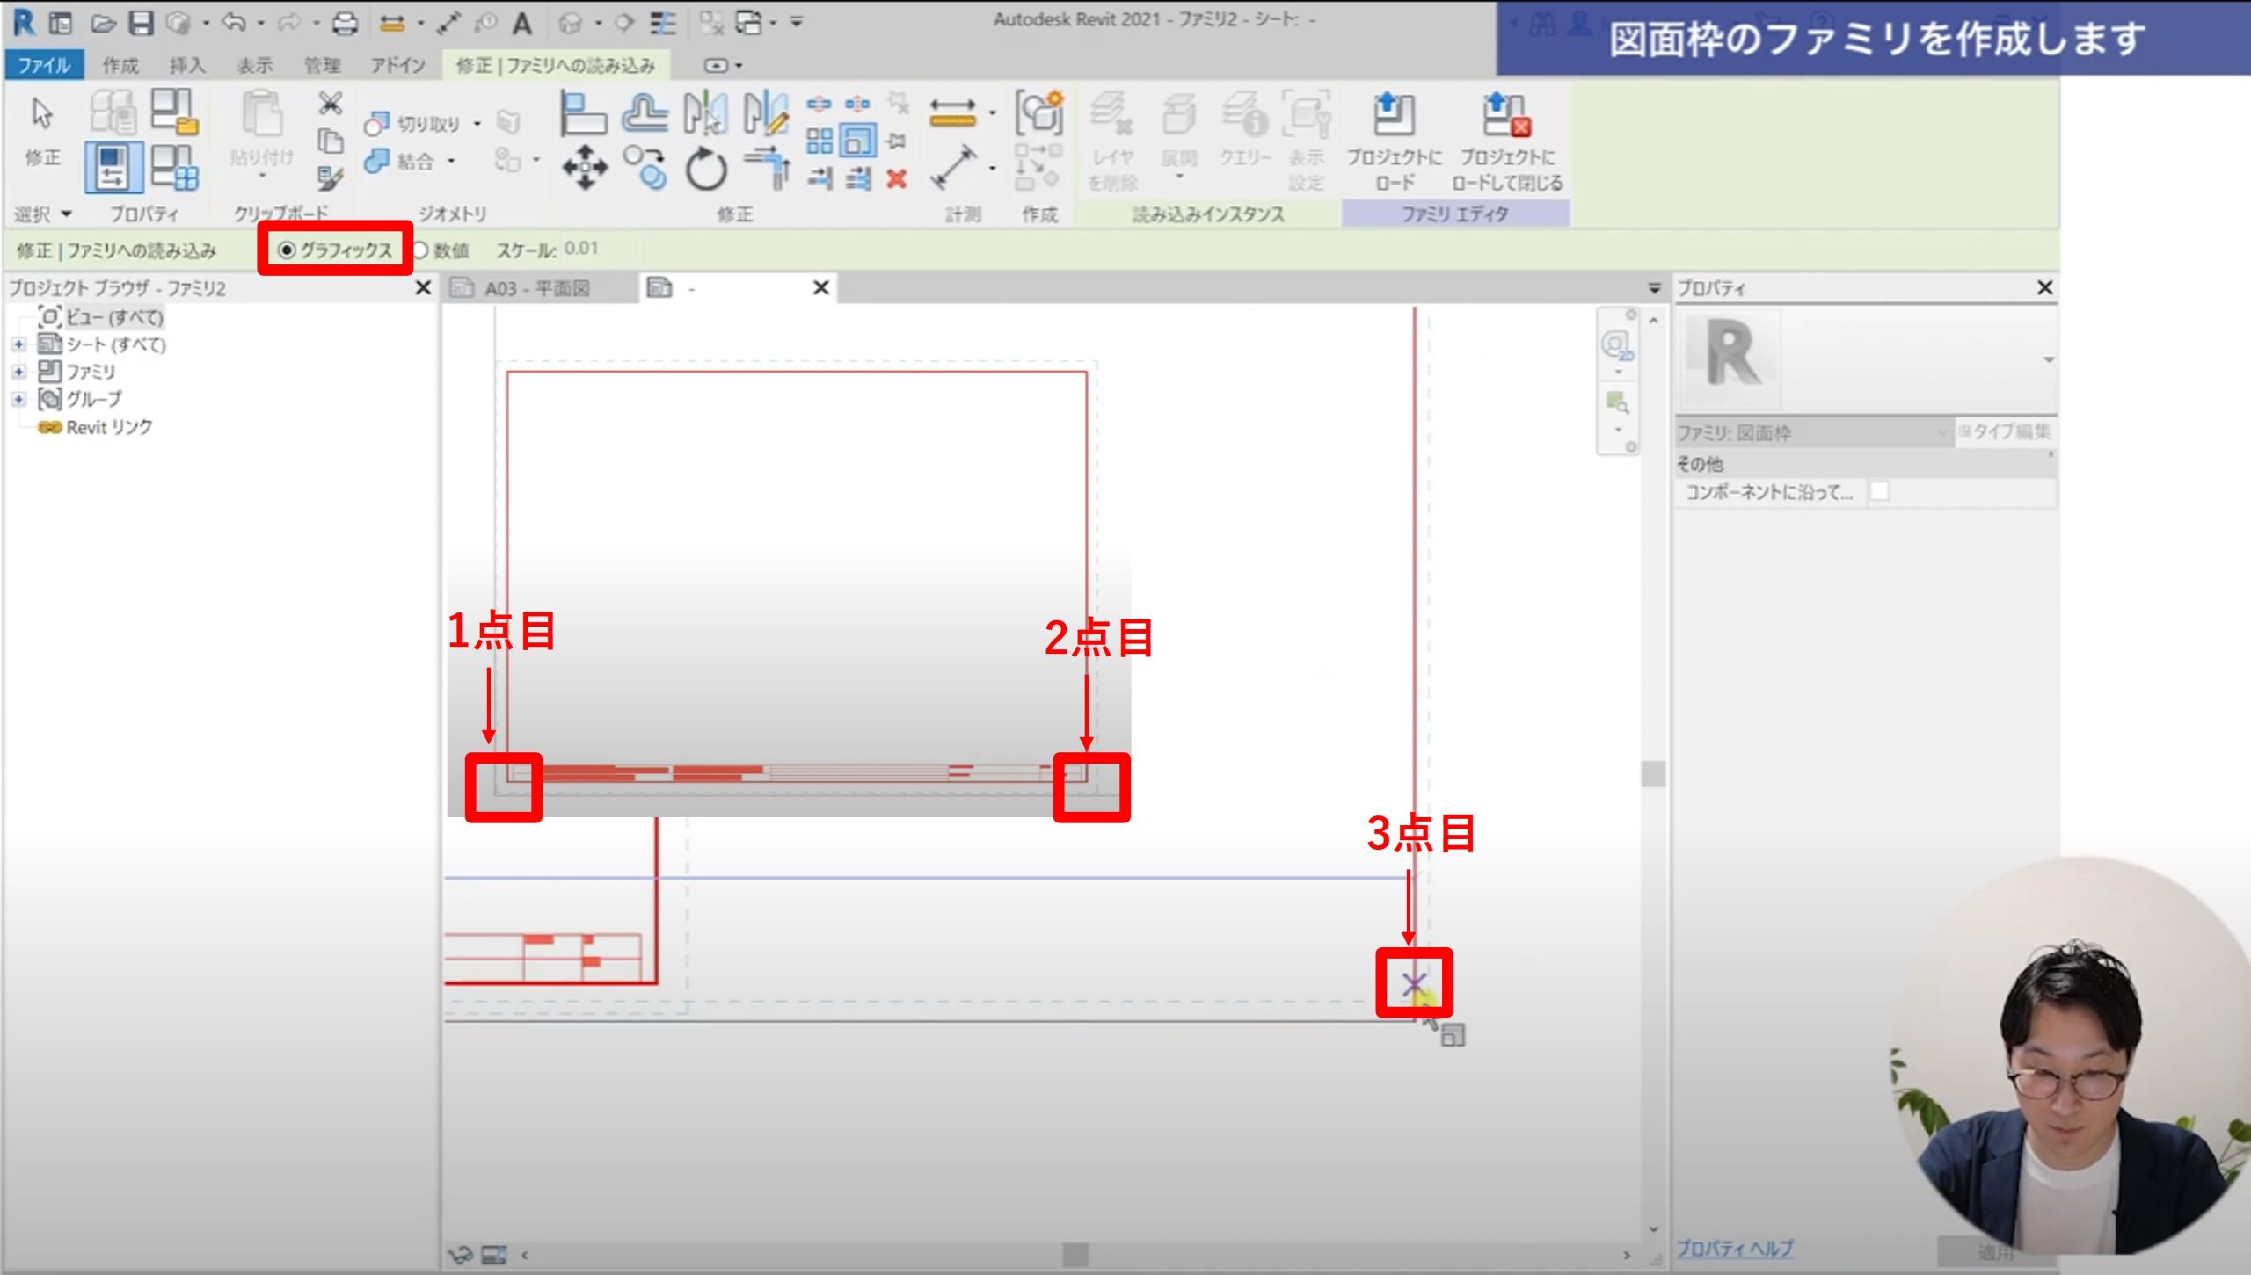Expand the ファミリ tree node
The image size is (2251, 1275).
click(x=18, y=372)
